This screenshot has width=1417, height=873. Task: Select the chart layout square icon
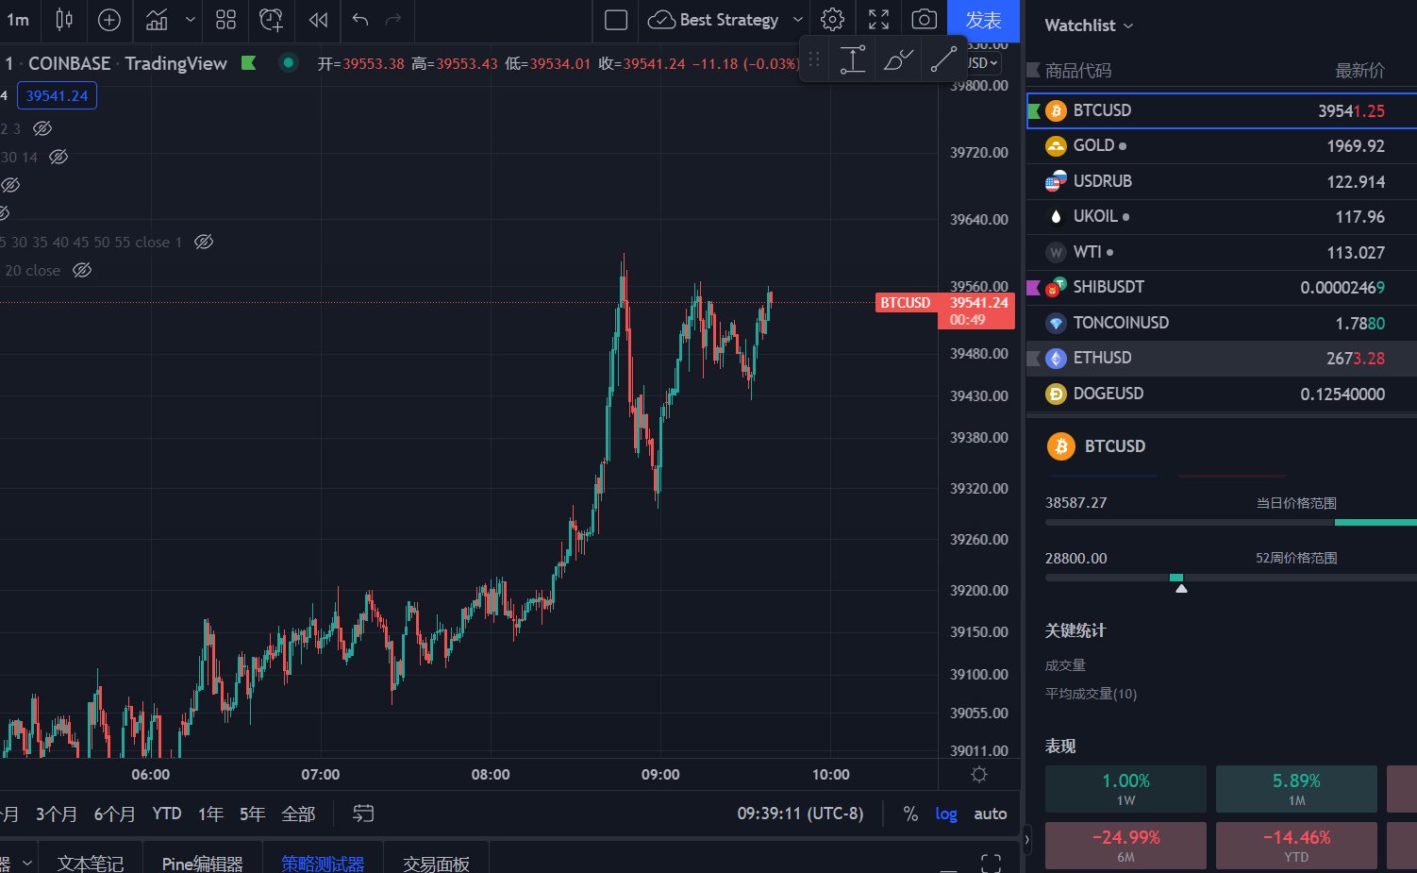[x=616, y=20]
